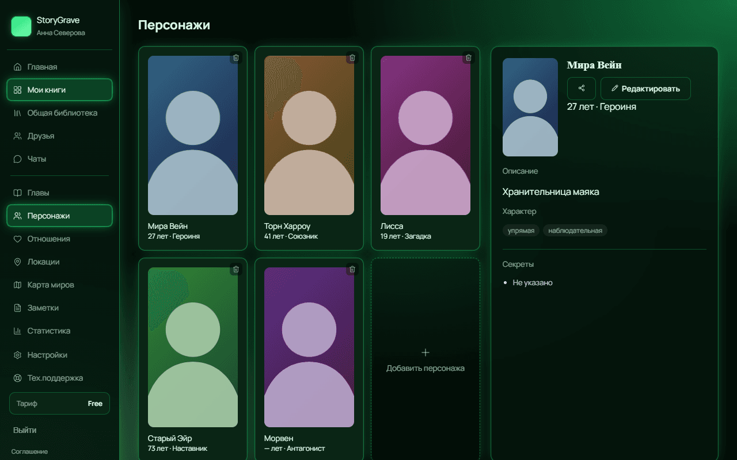Delete the Лисса character card
Viewport: 737px width, 460px height.
tap(469, 57)
